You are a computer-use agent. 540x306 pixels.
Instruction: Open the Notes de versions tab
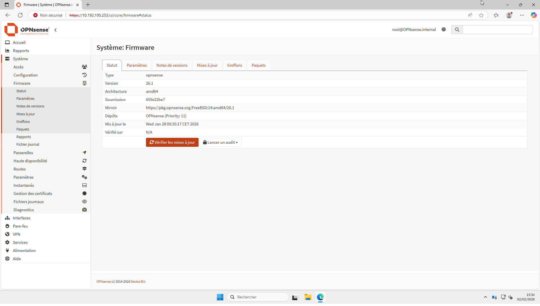[x=172, y=65]
